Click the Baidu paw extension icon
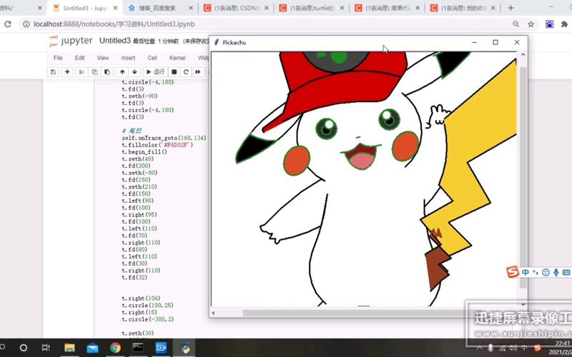This screenshot has height=357, width=572. pyautogui.click(x=549, y=24)
